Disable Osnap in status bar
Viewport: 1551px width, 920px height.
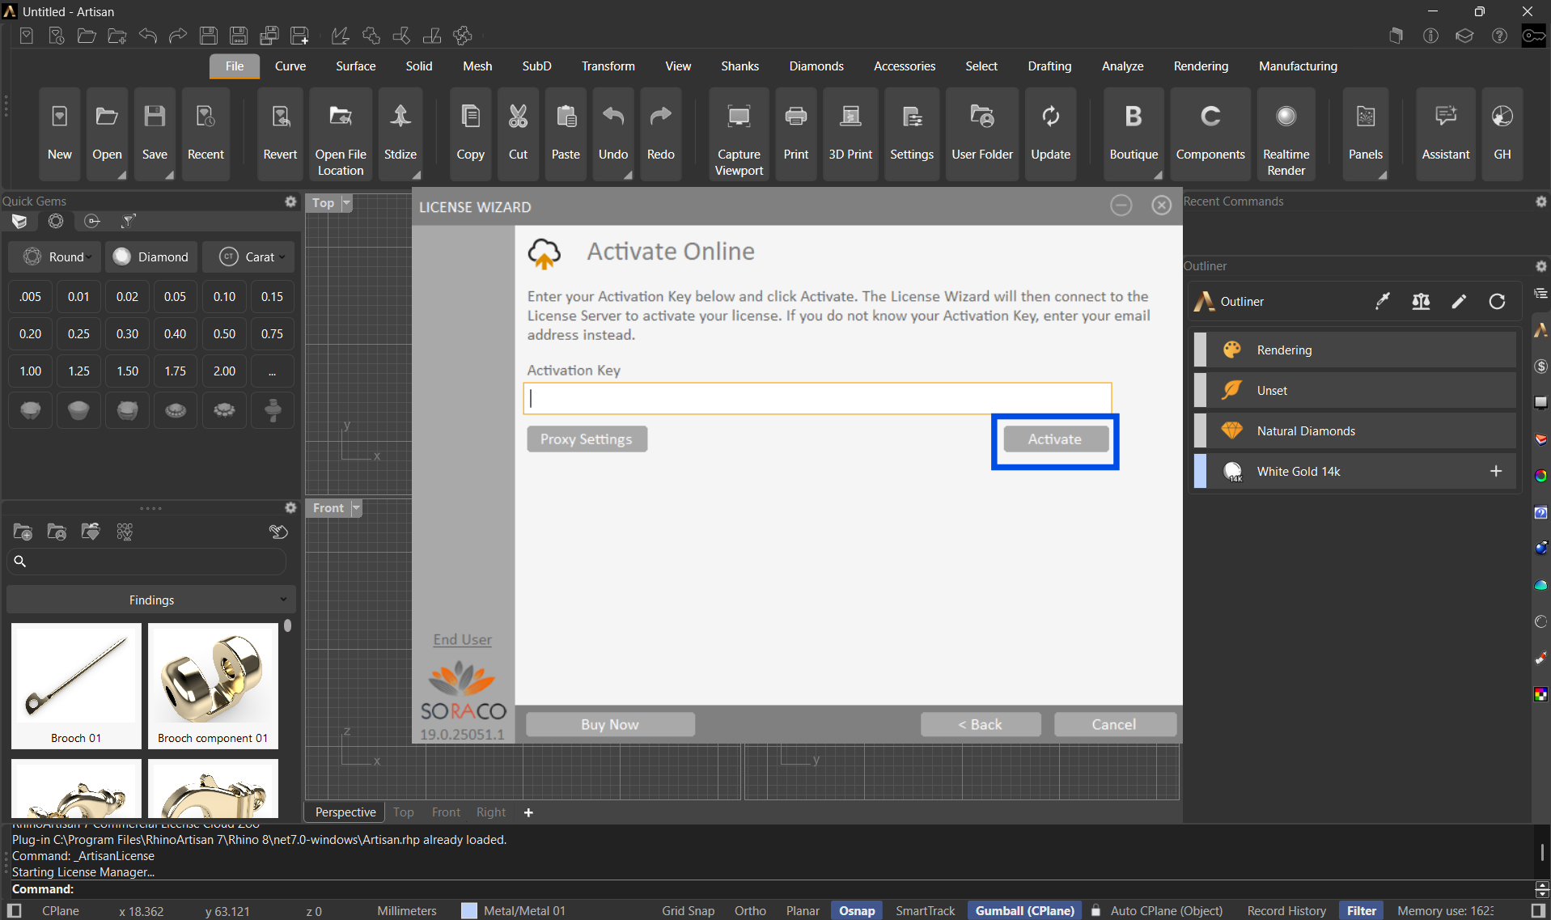coord(857,910)
